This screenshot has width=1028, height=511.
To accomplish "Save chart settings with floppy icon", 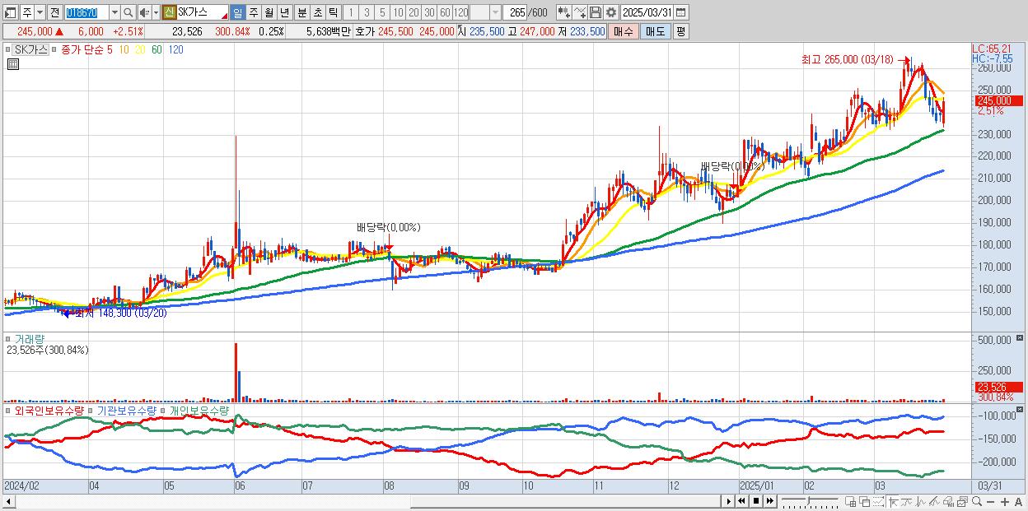I will coord(595,12).
